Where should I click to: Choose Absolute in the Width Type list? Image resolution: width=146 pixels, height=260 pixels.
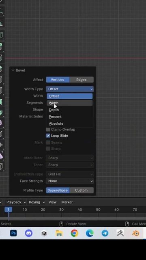click(x=70, y=123)
